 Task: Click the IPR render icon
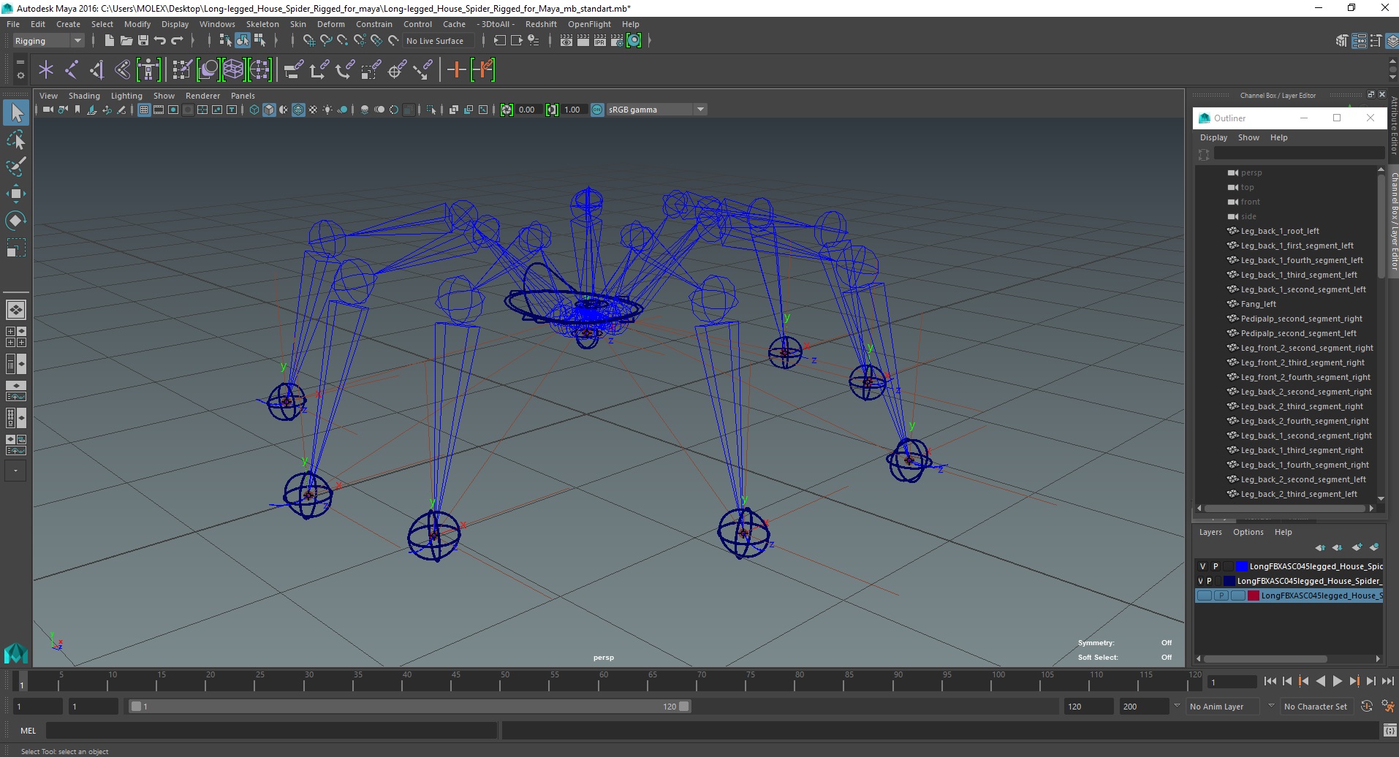[600, 41]
